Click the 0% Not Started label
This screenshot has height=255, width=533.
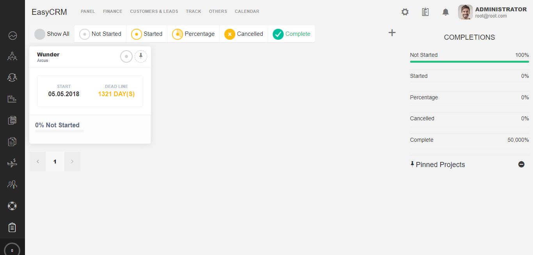pyautogui.click(x=57, y=125)
